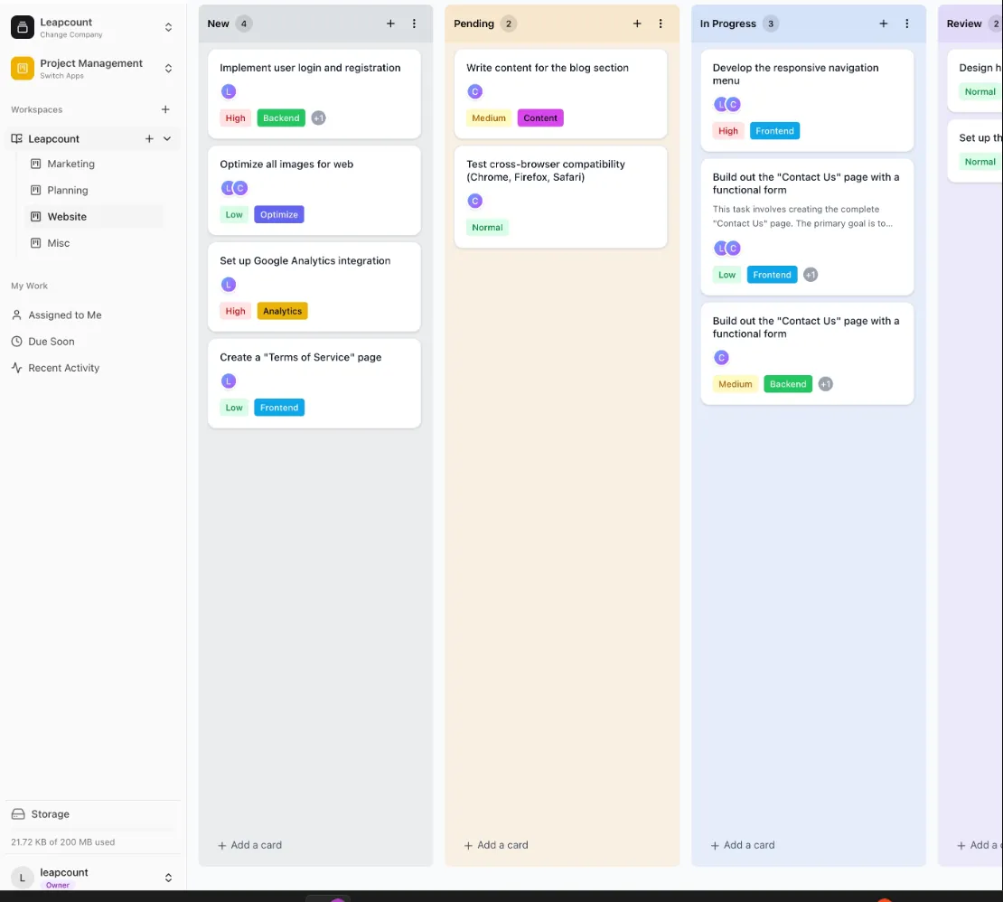Add a card via In Progress header plus
The height and width of the screenshot is (902, 1003).
884,24
